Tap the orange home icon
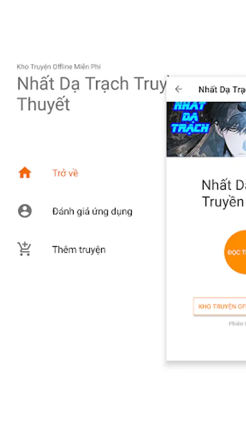The height and width of the screenshot is (437, 246). (x=25, y=173)
